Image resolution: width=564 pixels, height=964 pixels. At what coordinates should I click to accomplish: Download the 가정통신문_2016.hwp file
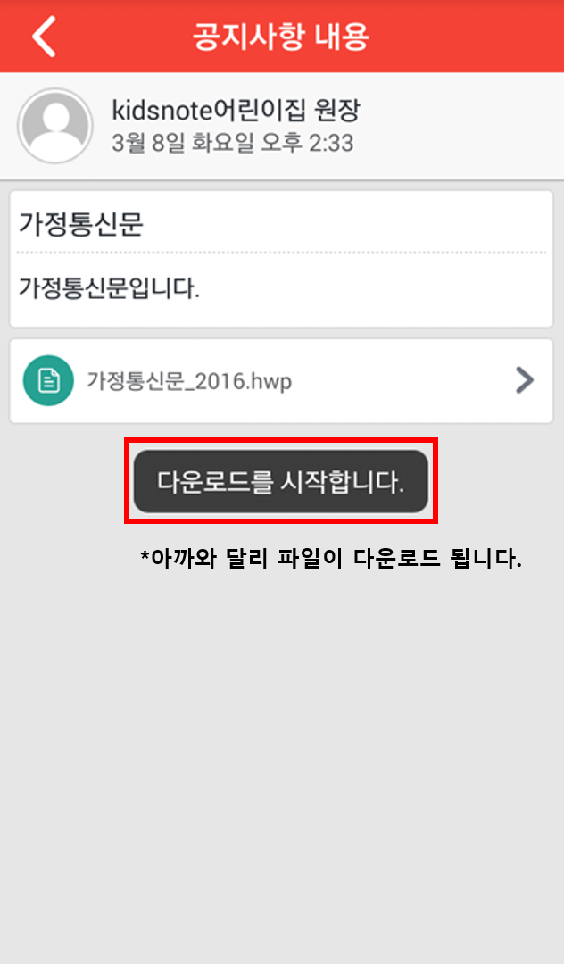pos(189,381)
